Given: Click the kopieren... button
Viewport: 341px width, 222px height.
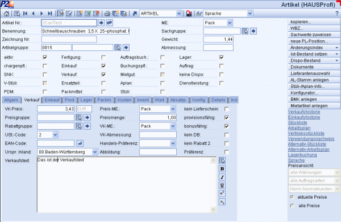Looking at the screenshot, I should [x=314, y=22].
